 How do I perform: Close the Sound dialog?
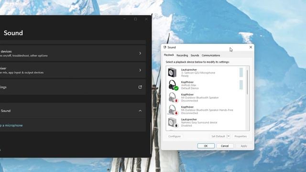[x=251, y=47]
